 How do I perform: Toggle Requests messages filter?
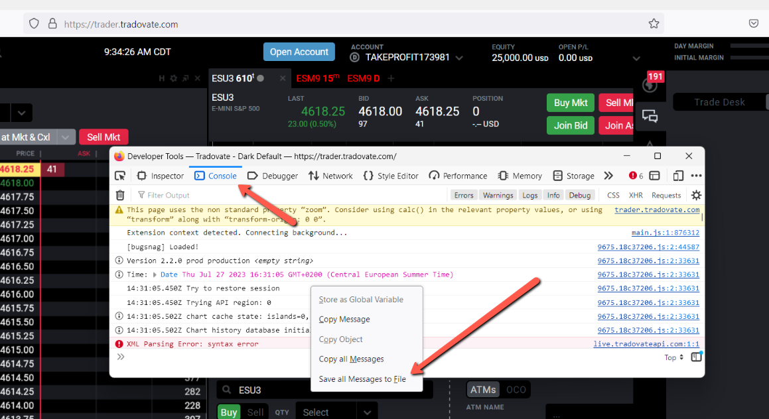[x=666, y=195]
